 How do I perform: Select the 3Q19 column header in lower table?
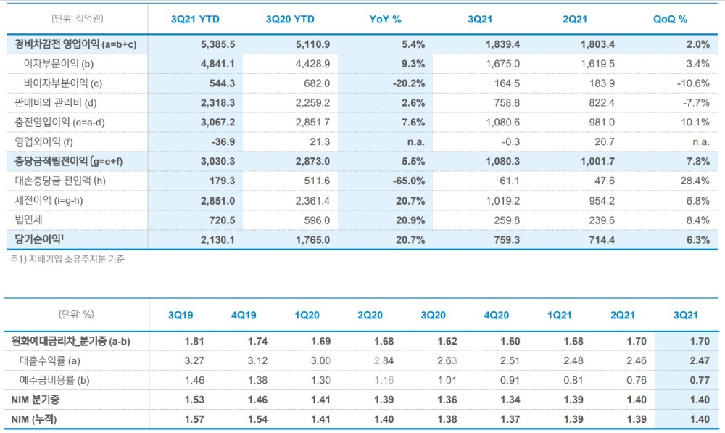pyautogui.click(x=181, y=316)
